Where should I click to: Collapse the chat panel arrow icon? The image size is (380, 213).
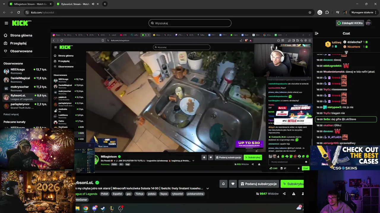pos(316,33)
